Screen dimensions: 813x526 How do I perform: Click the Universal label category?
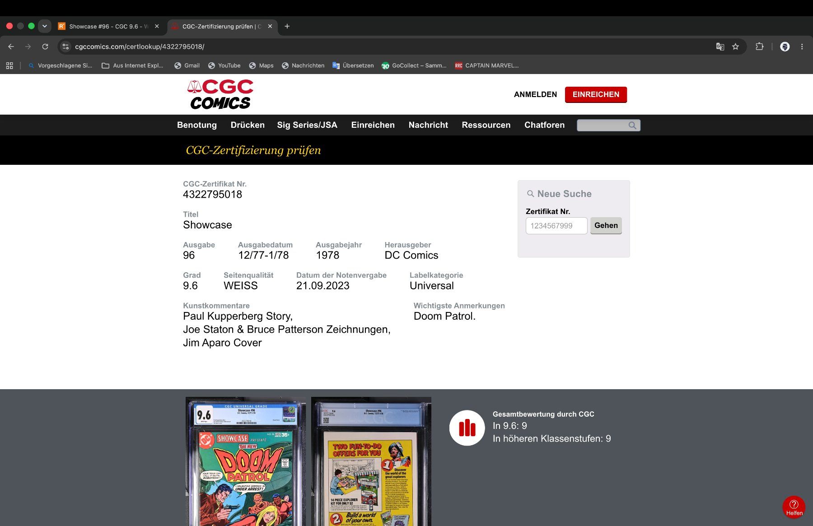tap(432, 286)
